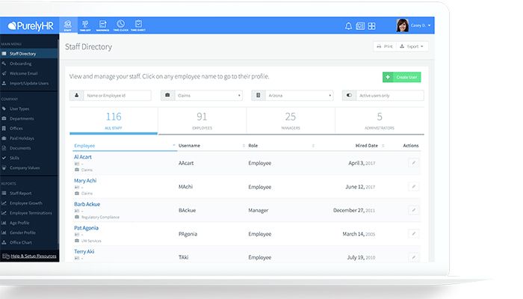This screenshot has width=523, height=299.
Task: Click the Print button
Action: point(385,46)
